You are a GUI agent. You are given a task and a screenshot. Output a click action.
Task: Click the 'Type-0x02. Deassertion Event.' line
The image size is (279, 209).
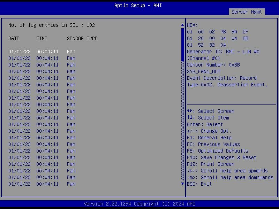pyautogui.click(x=227, y=85)
